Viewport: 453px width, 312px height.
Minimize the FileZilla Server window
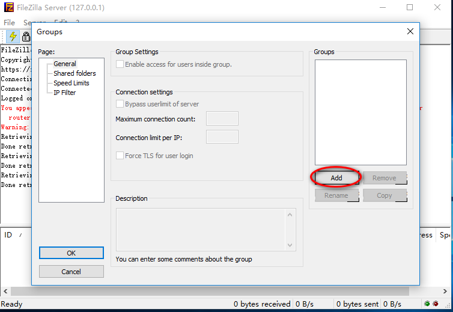click(383, 7)
